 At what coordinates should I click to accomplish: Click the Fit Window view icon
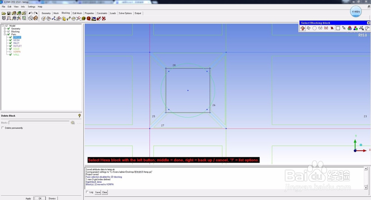(4, 18)
